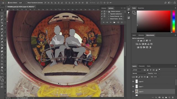Delete layer using trash icon in Layers panel

[173, 98]
